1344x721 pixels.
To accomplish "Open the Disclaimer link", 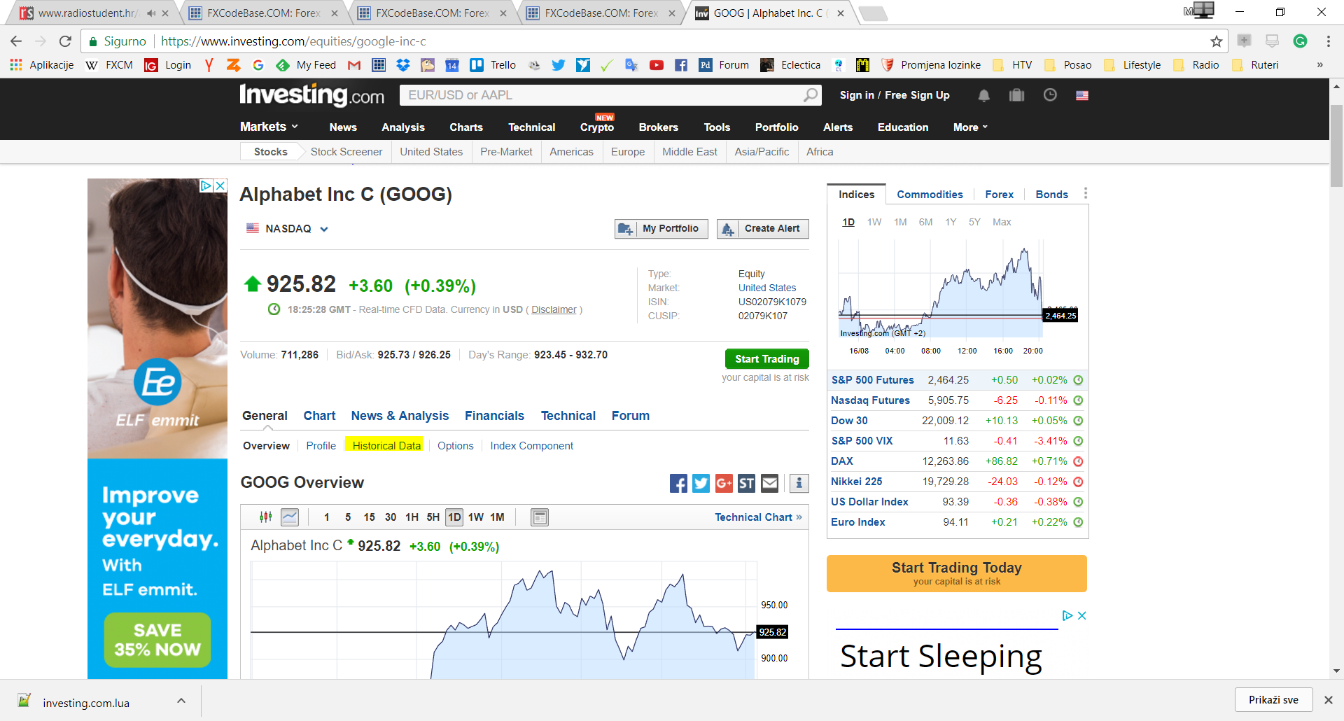I will (x=554, y=309).
